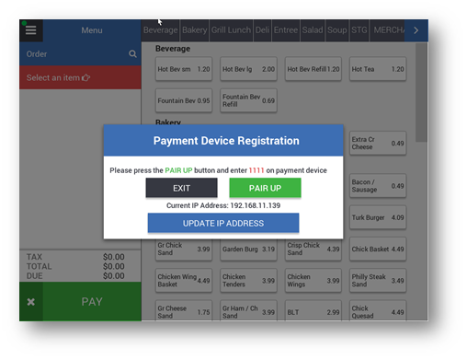Open the Entree category tab

(286, 30)
